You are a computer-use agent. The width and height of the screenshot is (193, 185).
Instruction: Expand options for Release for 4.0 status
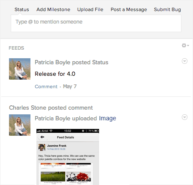(184, 61)
